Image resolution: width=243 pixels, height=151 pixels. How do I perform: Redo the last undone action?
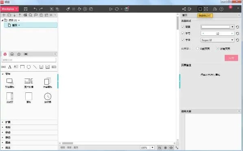coord(41,9)
